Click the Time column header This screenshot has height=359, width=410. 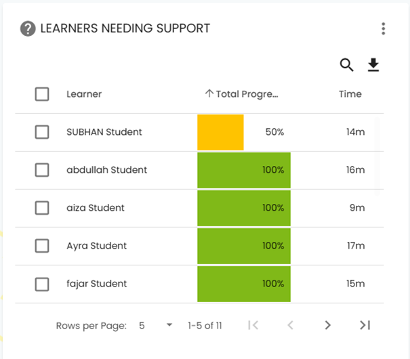click(350, 94)
